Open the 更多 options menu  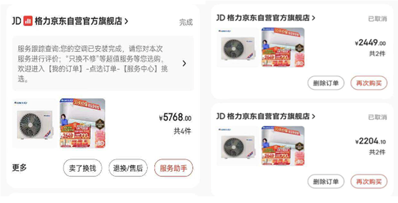pyautogui.click(x=19, y=168)
